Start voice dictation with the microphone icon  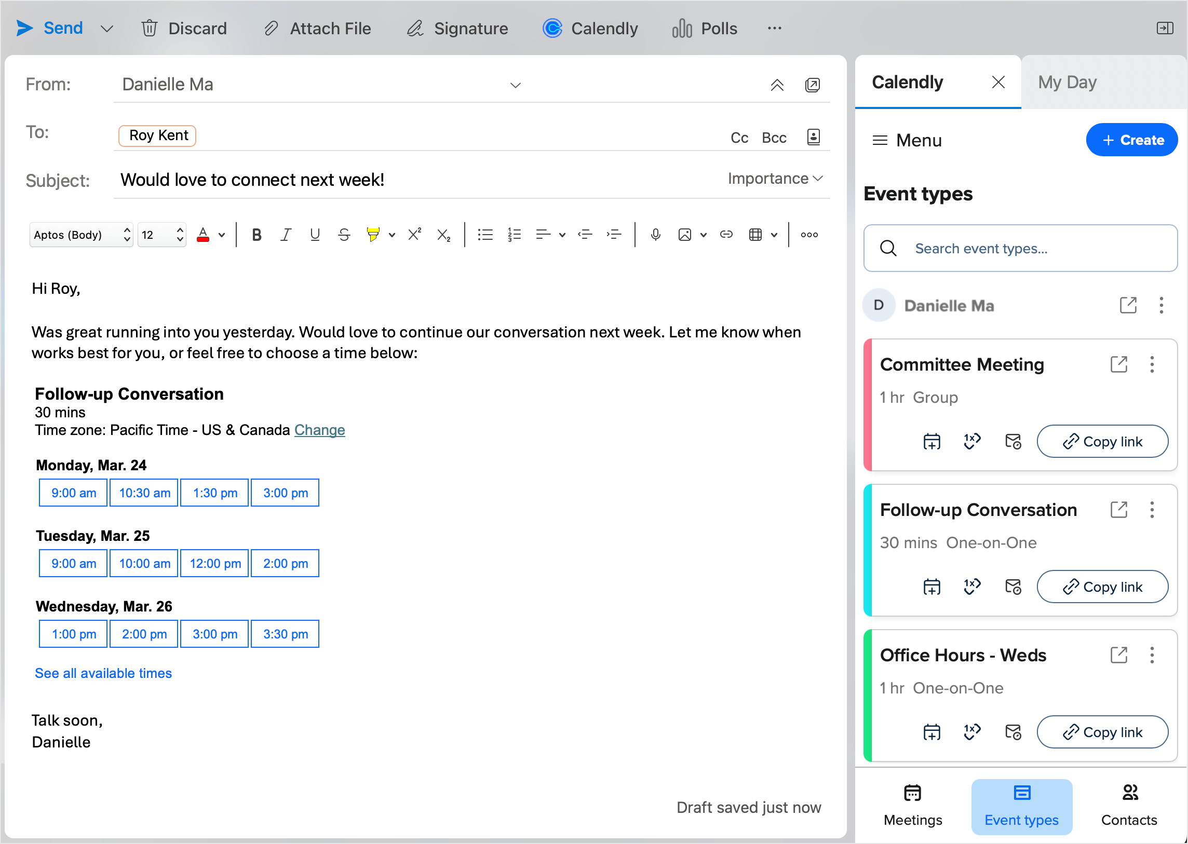tap(655, 235)
